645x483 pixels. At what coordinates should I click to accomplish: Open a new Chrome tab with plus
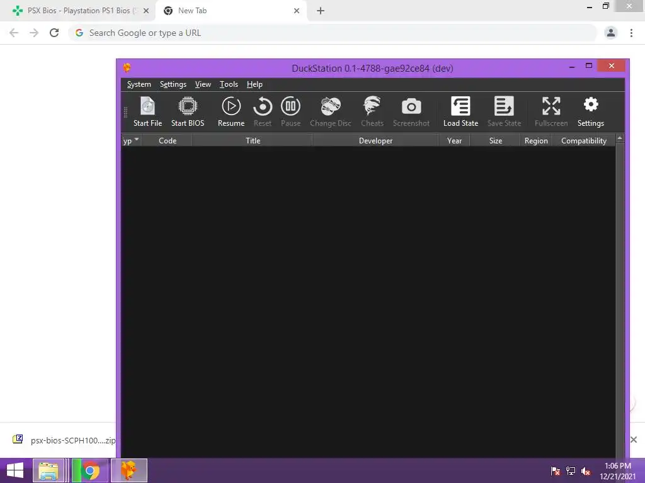(321, 11)
